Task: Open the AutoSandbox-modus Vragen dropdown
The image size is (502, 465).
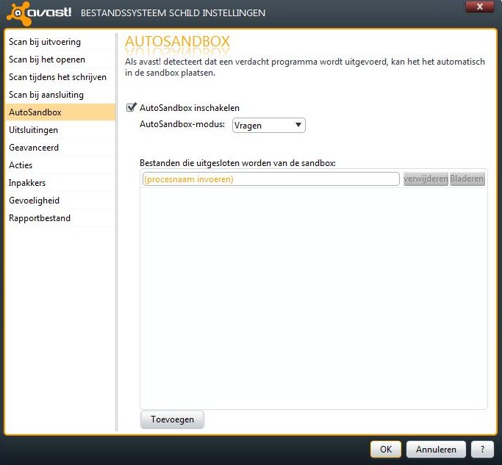Action: pos(268,126)
